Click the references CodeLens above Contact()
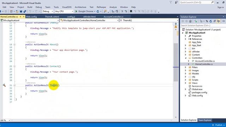226x127 pixels. pyautogui.click(x=30, y=64)
